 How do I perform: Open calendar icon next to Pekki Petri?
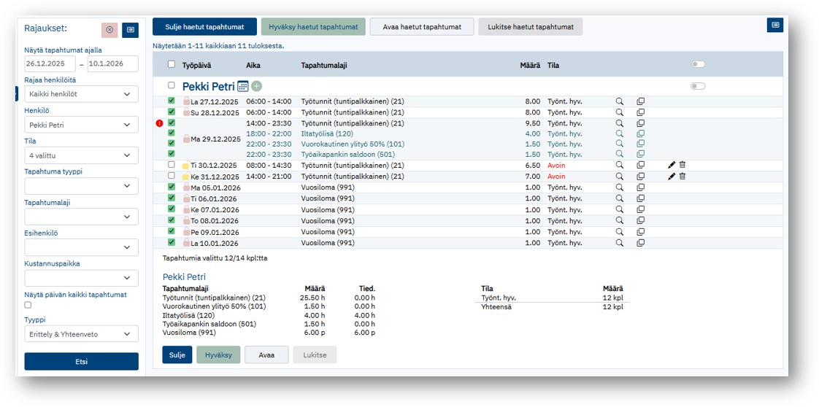click(x=242, y=86)
